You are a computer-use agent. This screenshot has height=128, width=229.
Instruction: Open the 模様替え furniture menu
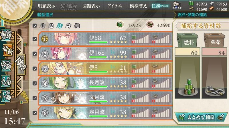point(138,6)
